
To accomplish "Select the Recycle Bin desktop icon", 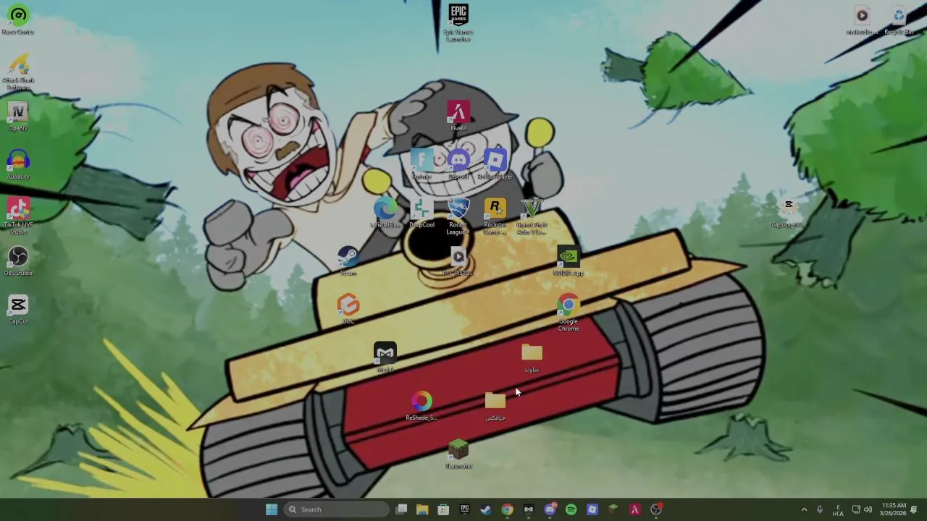I will point(899,20).
